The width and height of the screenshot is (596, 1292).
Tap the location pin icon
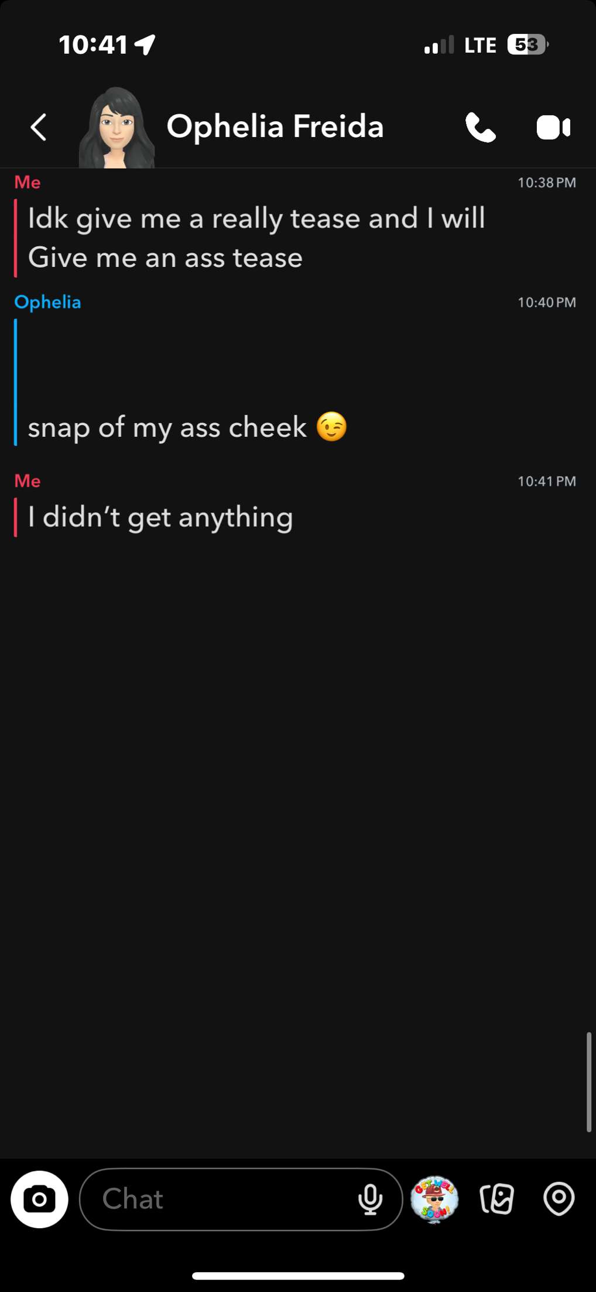[559, 1200]
